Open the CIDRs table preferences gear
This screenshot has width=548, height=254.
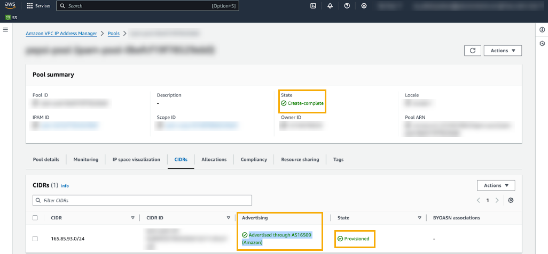point(511,200)
